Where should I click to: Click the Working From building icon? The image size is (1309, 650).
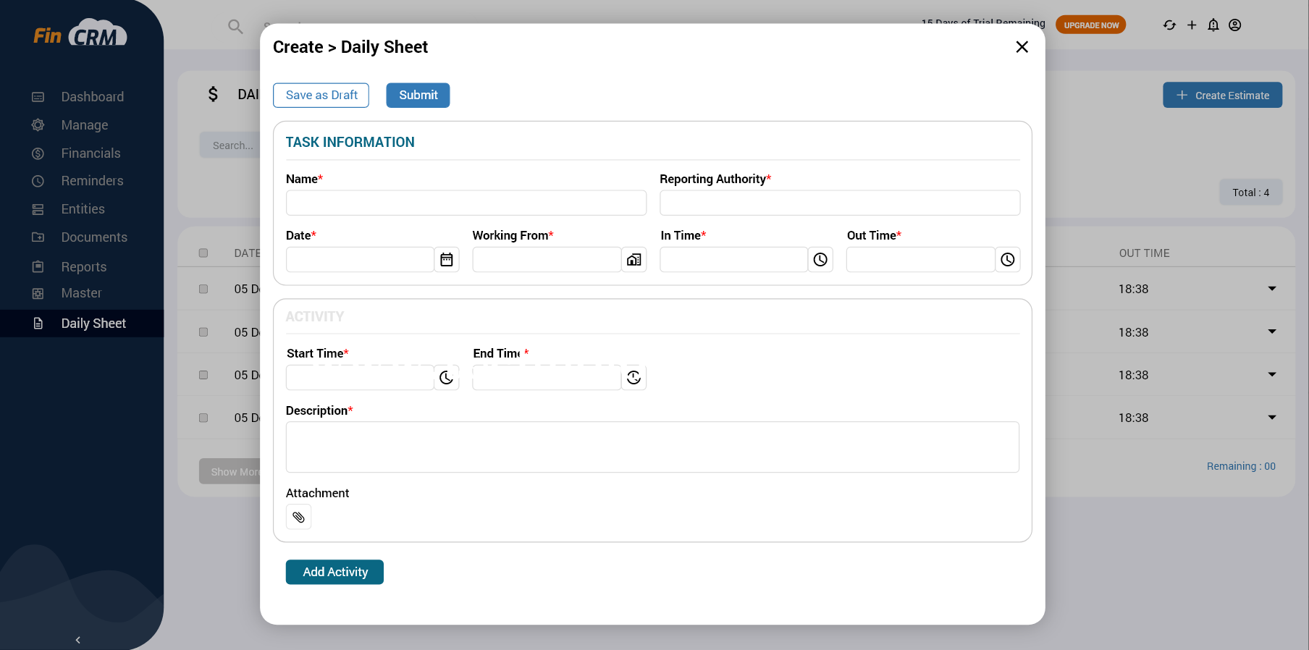pyautogui.click(x=634, y=260)
